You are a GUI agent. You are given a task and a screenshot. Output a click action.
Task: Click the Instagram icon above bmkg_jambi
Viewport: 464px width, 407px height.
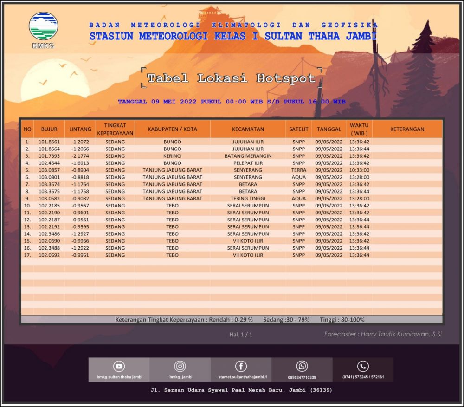(x=180, y=366)
